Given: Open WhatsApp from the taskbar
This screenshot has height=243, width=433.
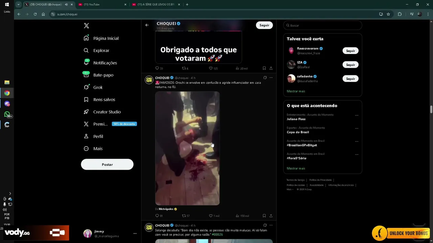Looking at the screenshot, I should [7, 114].
